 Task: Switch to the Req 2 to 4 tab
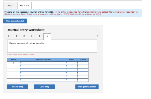(x=25, y=6)
